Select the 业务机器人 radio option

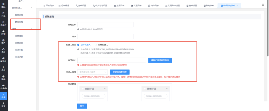coord(78,45)
